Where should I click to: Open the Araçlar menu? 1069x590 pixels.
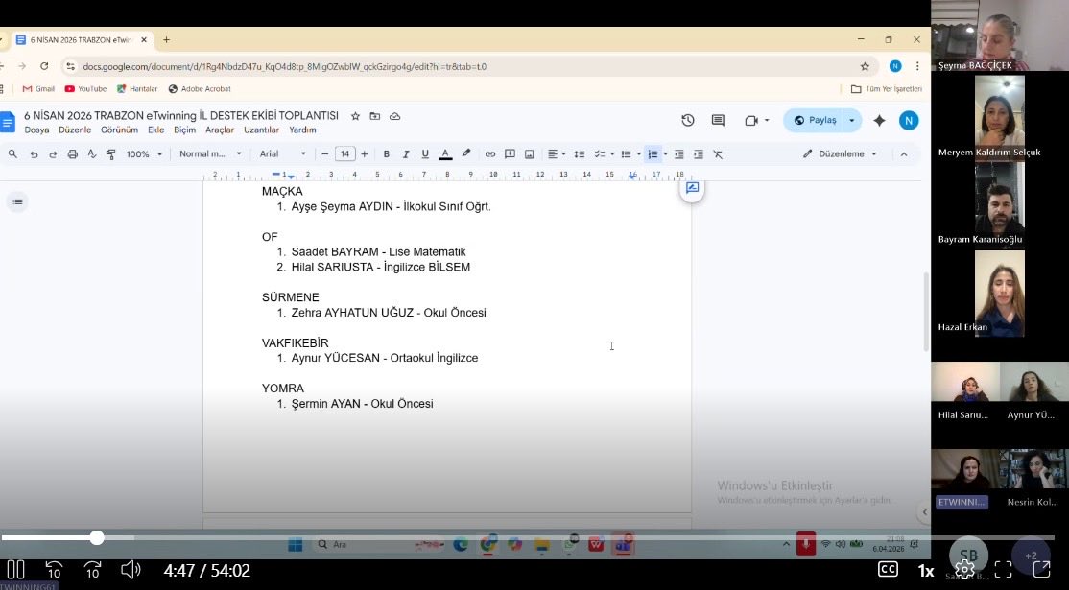pyautogui.click(x=220, y=130)
